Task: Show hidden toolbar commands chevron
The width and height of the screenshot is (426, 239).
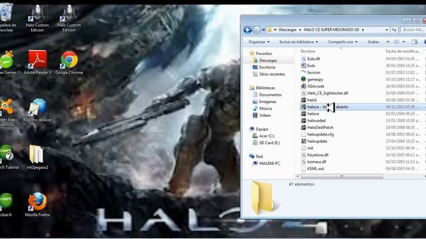Action: (387, 42)
